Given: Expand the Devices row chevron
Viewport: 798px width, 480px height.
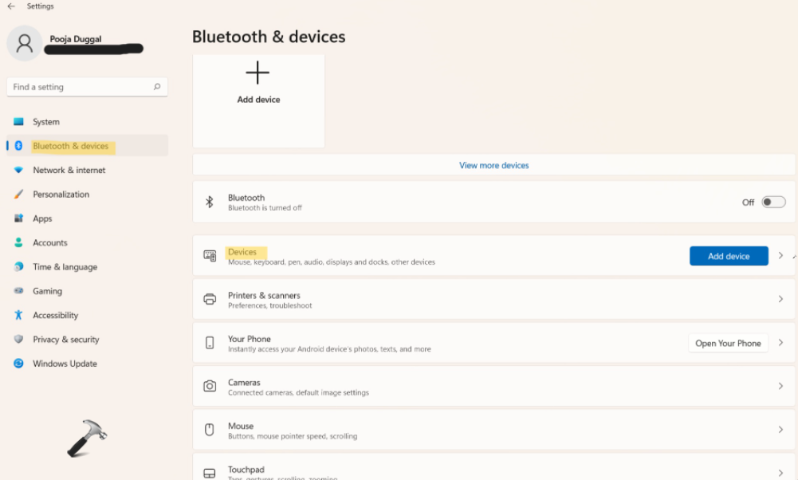Looking at the screenshot, I should click(x=780, y=256).
